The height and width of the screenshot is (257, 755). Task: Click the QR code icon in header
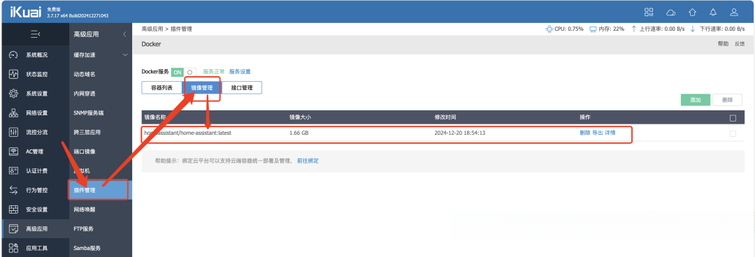coord(649,12)
